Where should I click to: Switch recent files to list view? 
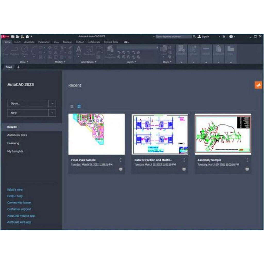pyautogui.click(x=72, y=106)
